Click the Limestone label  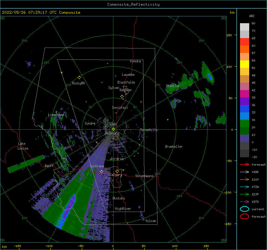click(x=56, y=115)
